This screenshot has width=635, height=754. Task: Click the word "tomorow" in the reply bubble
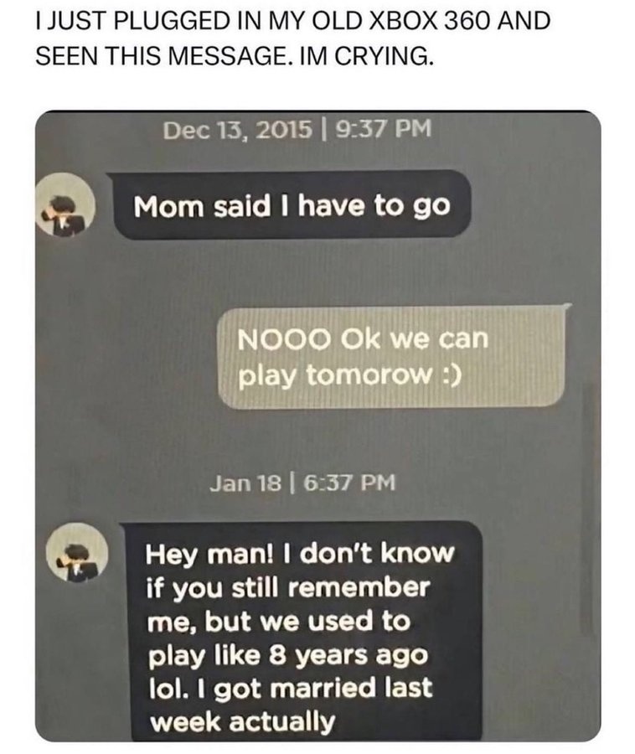pyautogui.click(x=369, y=375)
